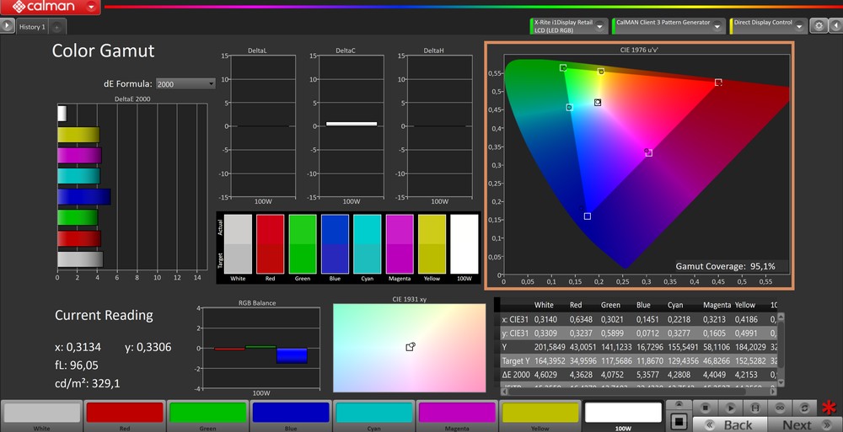Open the Direct Display Control dropdown
Viewport: 843px width, 432px height.
pos(800,26)
